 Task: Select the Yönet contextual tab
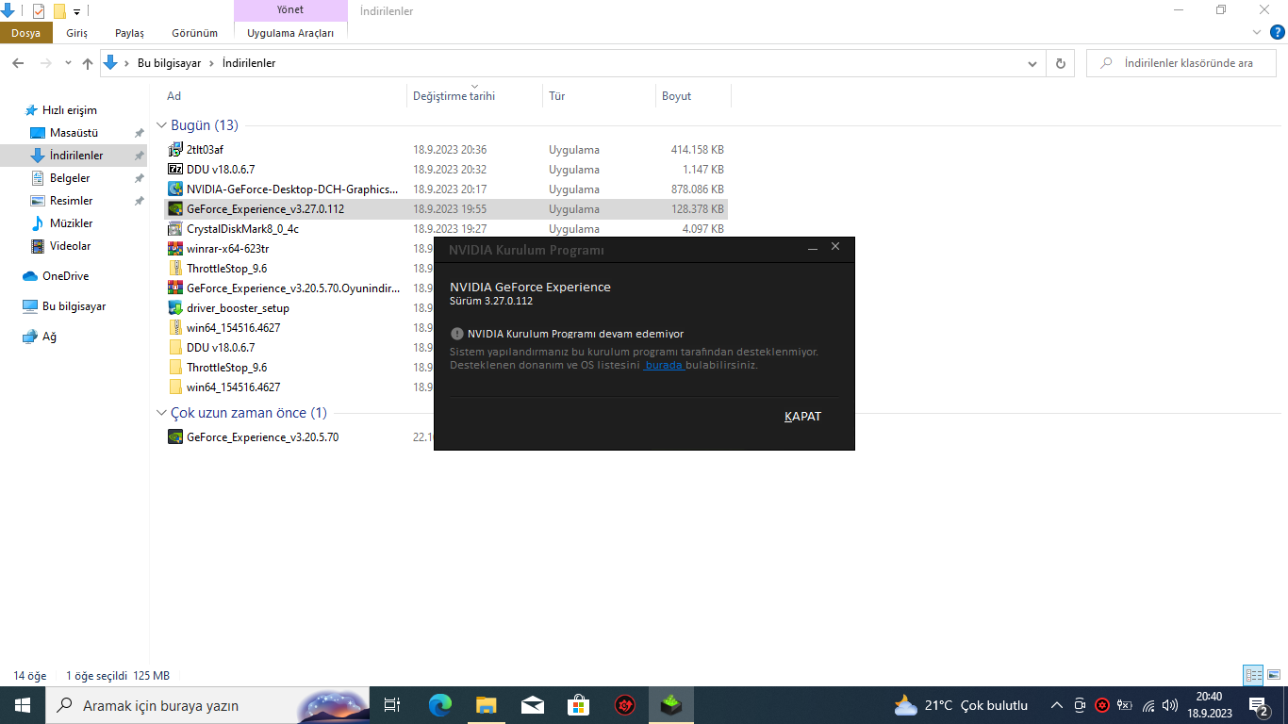(290, 10)
